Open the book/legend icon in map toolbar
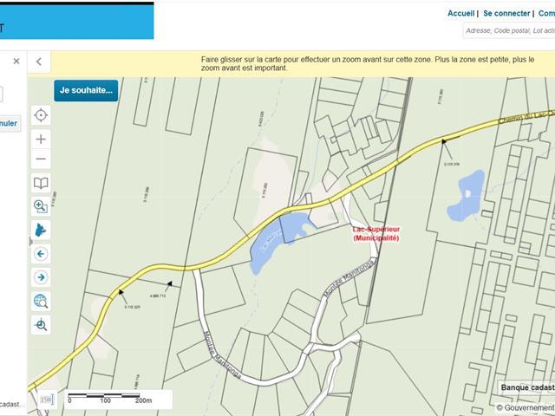Viewport: 555px width, 416px height. (41, 183)
